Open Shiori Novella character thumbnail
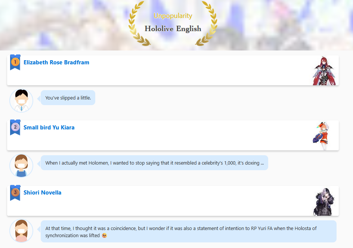353x248 pixels. coord(324,202)
